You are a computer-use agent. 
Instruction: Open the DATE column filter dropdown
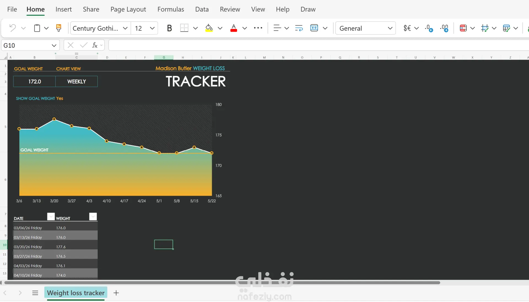click(51, 217)
